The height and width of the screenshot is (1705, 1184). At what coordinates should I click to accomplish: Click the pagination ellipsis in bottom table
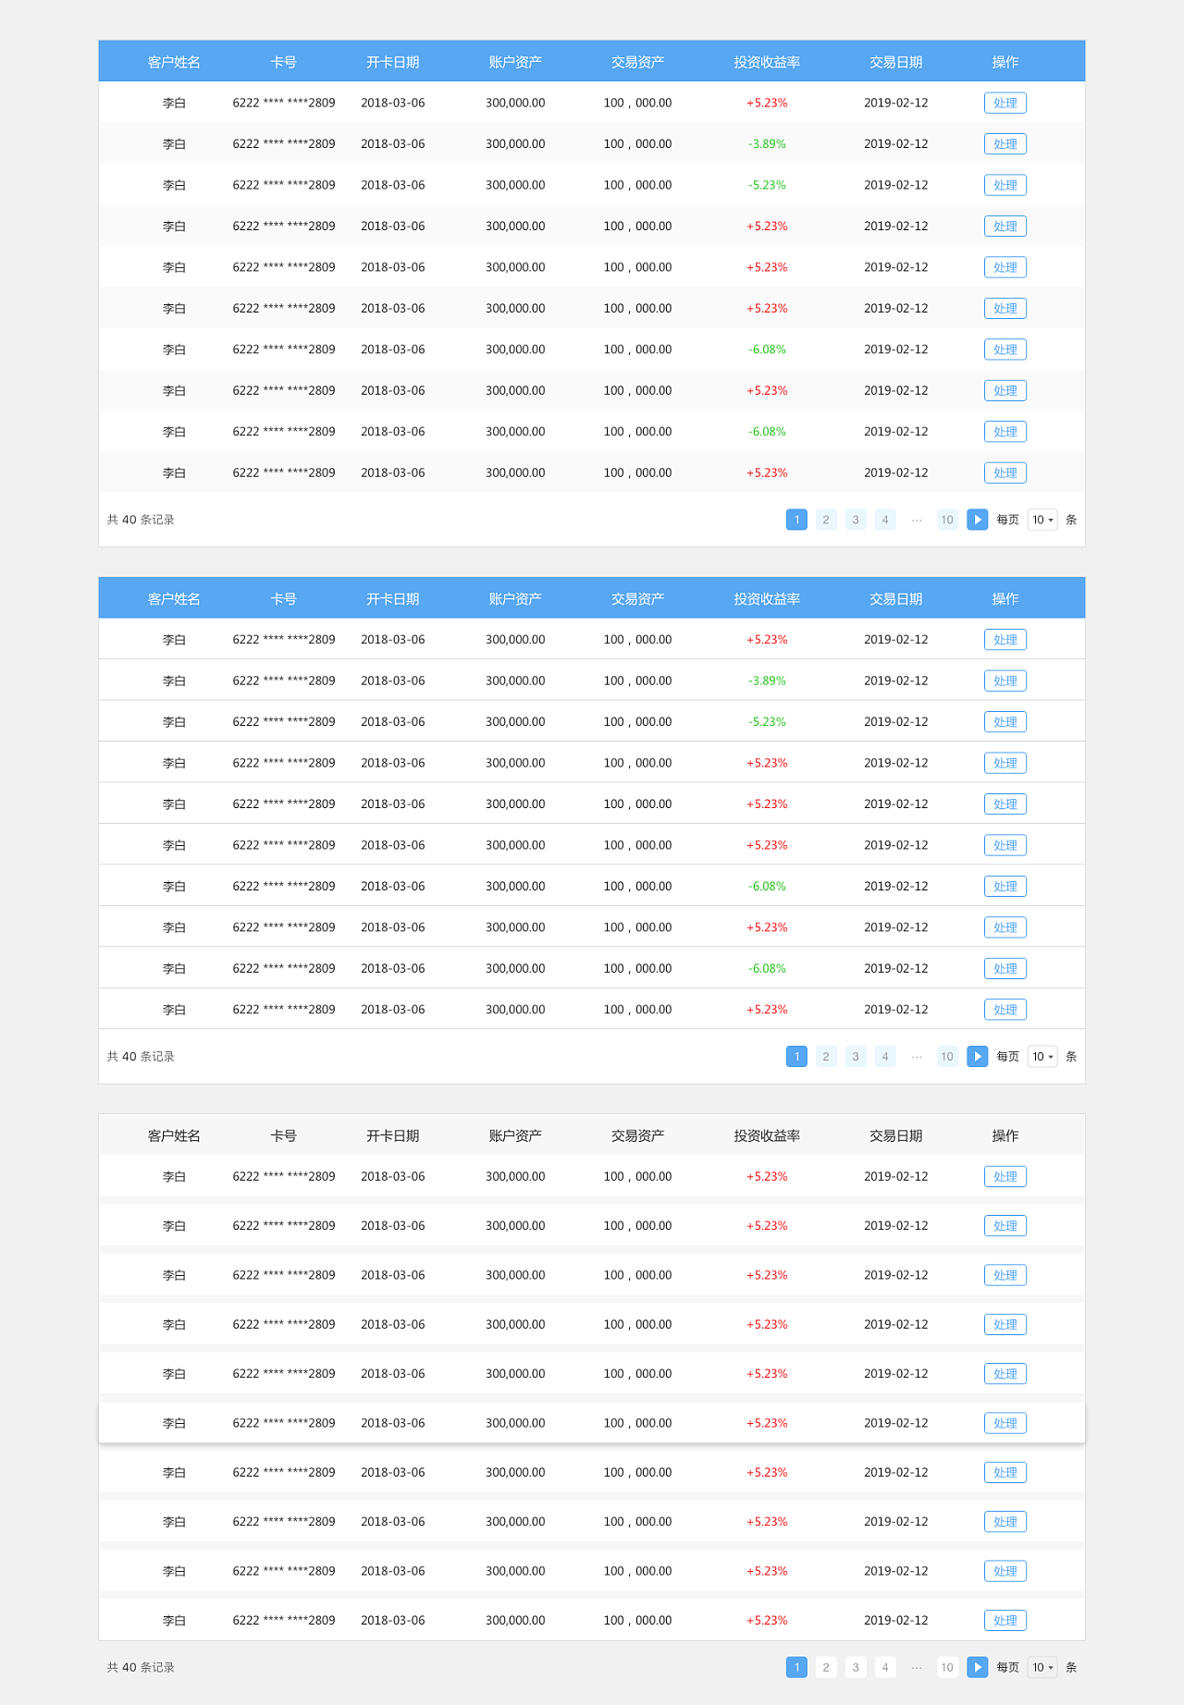point(917,1667)
